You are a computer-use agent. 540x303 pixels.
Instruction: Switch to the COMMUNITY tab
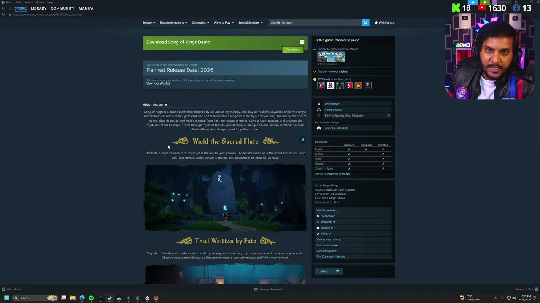point(62,8)
